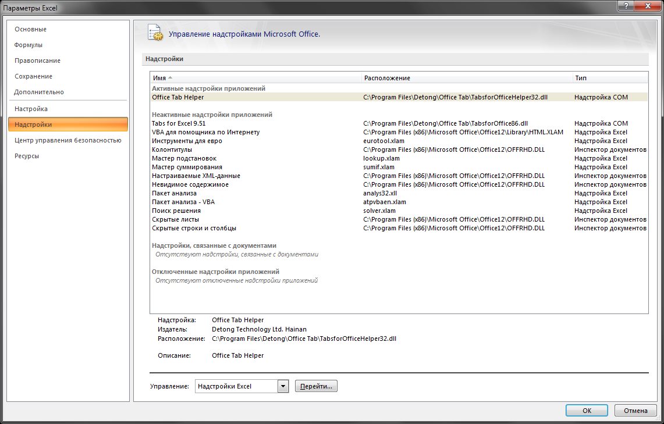Click the add-ins gear icon in header

point(154,33)
